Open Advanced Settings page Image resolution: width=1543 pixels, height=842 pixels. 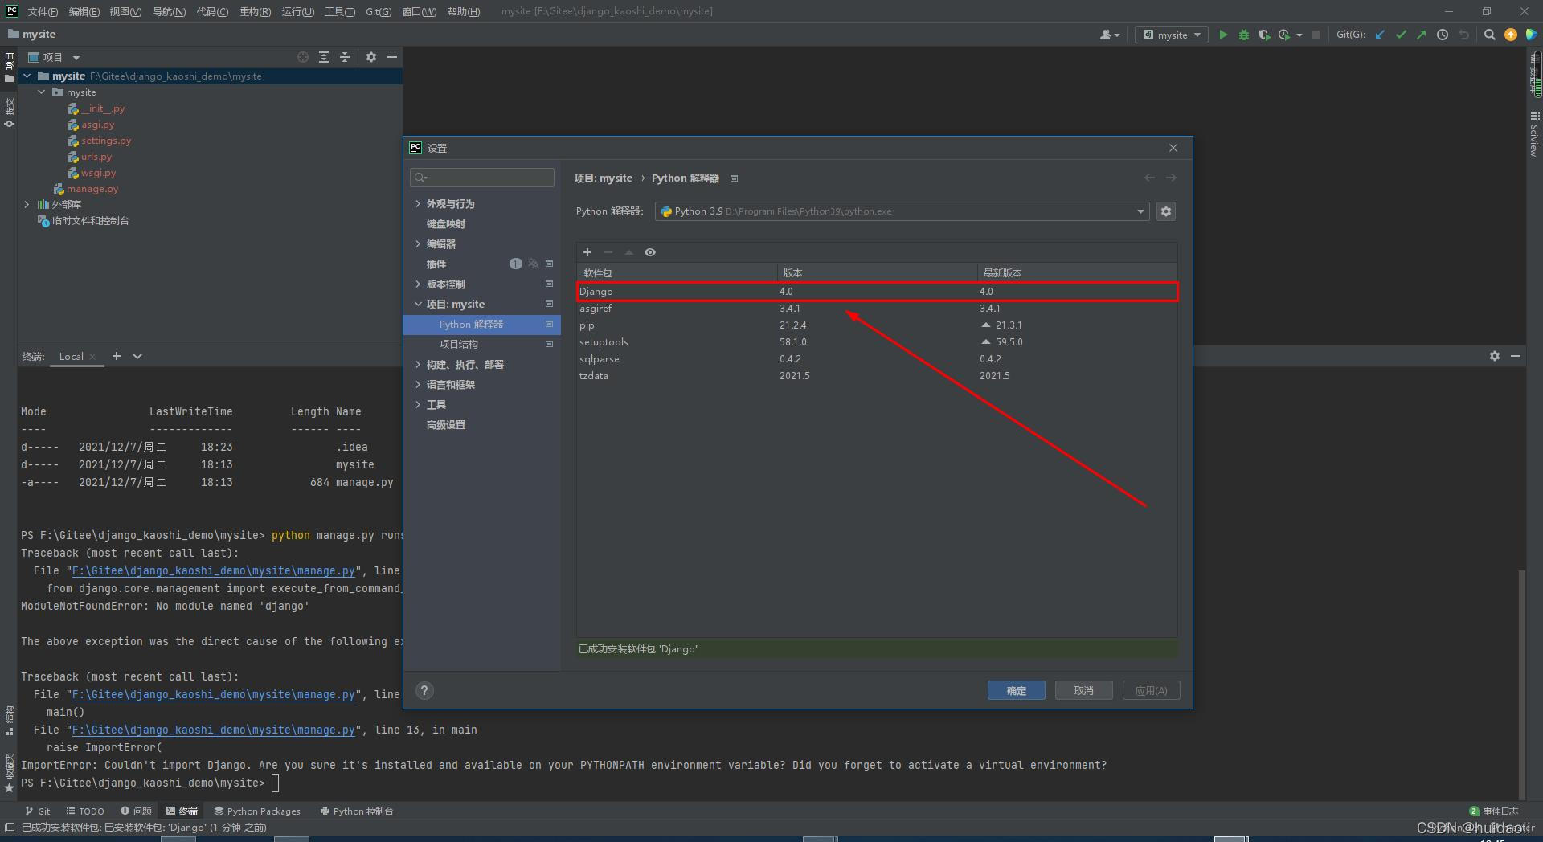point(445,425)
